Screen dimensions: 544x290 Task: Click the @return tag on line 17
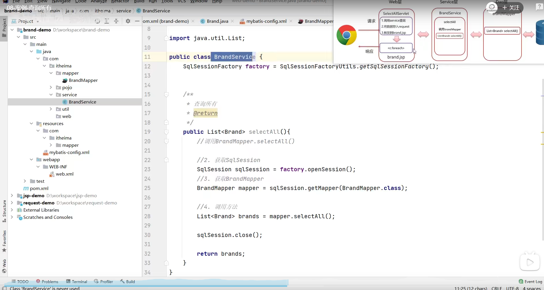click(x=206, y=113)
